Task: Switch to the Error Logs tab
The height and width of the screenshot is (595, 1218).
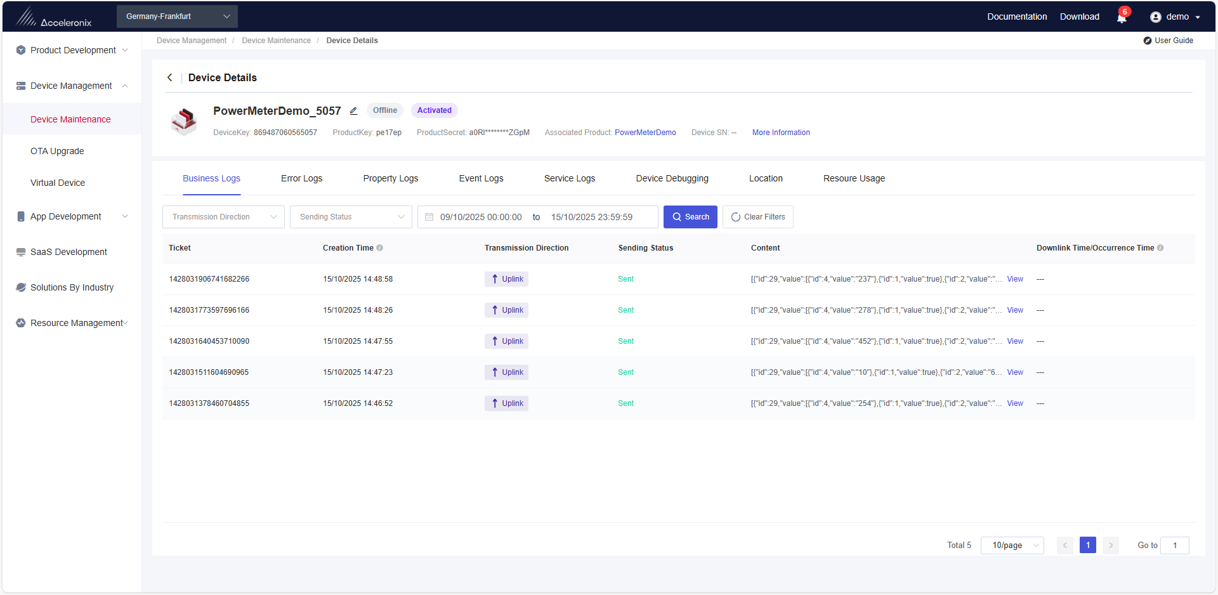Action: 301,179
